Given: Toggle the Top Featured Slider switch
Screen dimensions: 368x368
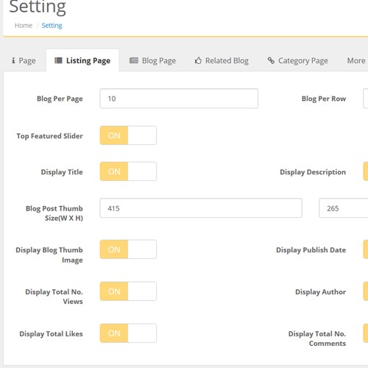Looking at the screenshot, I should point(128,135).
